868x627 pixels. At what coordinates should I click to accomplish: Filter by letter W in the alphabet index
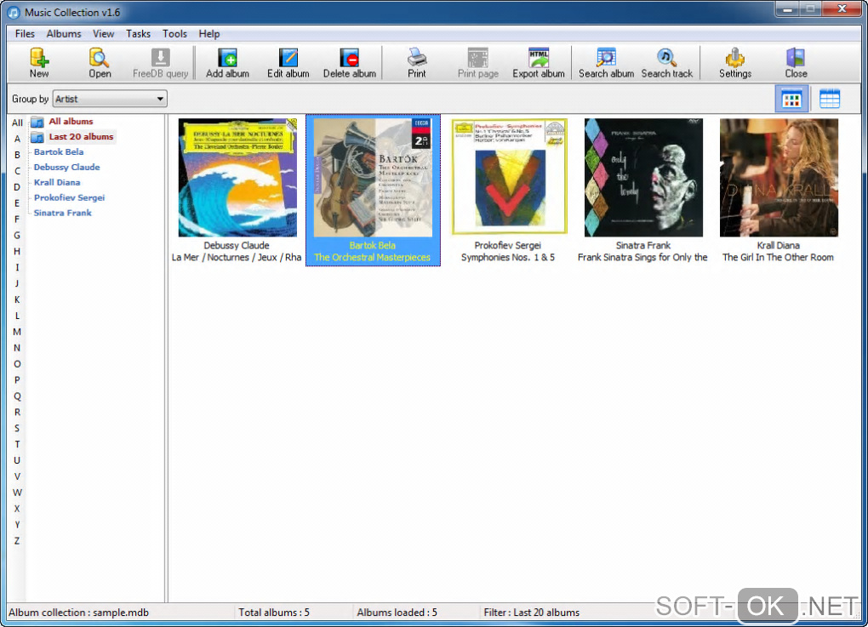tap(17, 492)
